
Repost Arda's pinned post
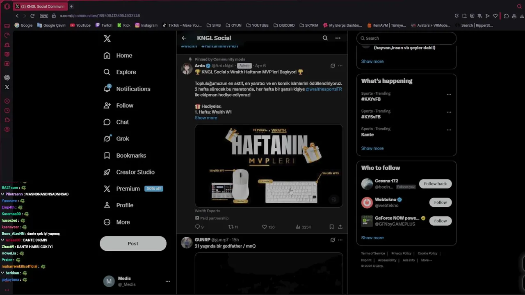tap(233, 227)
